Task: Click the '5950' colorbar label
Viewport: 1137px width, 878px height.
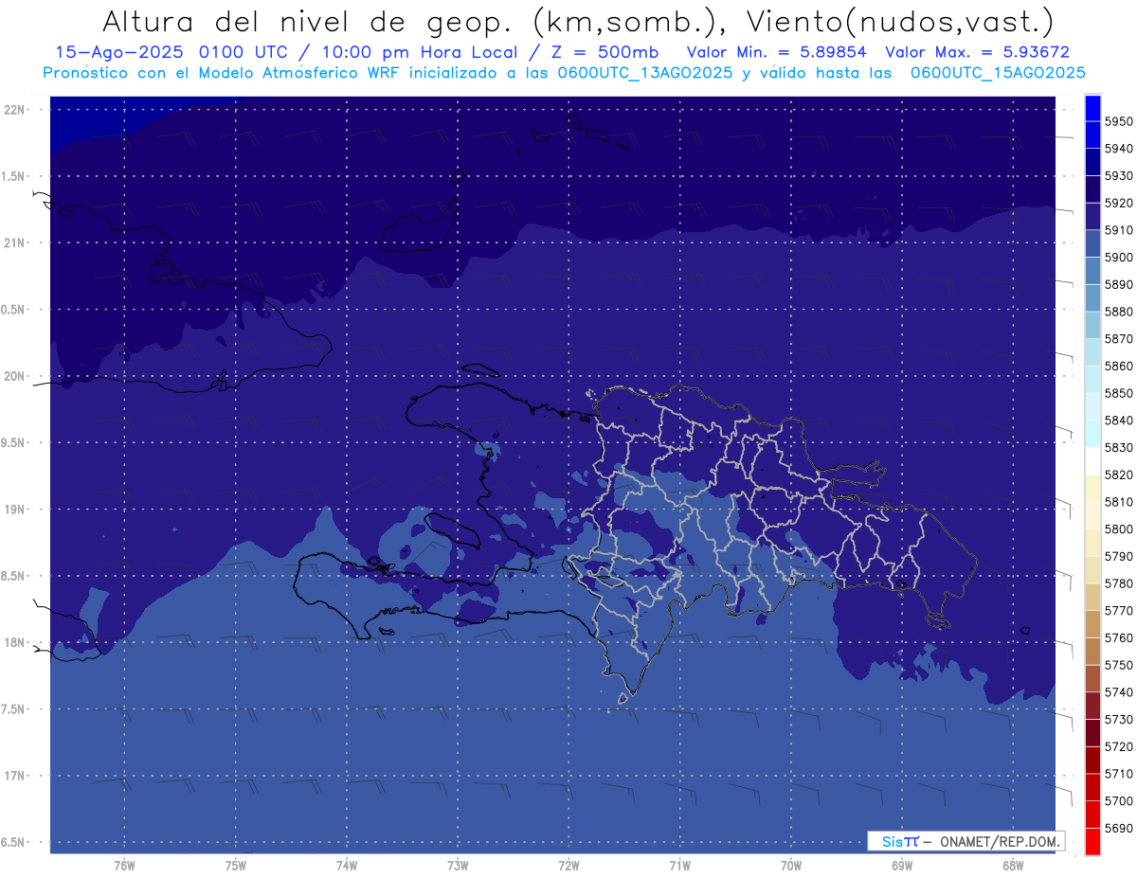Action: (1118, 121)
